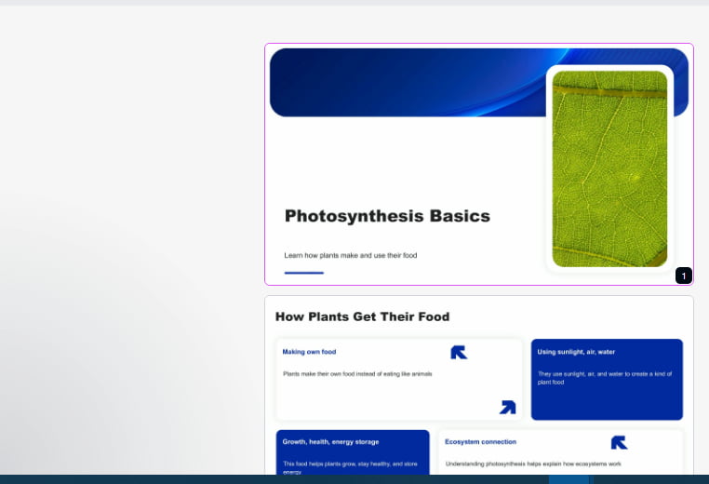This screenshot has height=484, width=709.
Task: Click subtitle Learn how plants make and use their food
Action: [x=351, y=256]
